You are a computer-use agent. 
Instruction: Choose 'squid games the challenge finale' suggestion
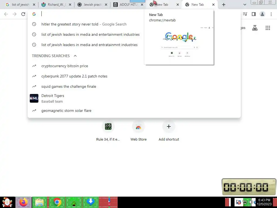[x=134, y=86]
